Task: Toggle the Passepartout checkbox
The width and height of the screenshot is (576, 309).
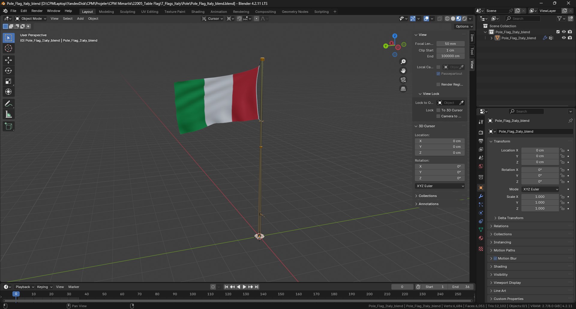Action: pos(438,74)
